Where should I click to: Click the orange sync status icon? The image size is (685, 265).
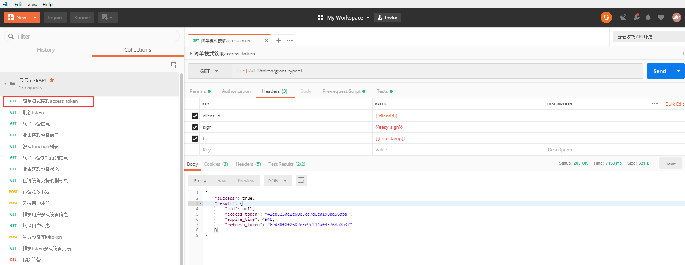606,17
